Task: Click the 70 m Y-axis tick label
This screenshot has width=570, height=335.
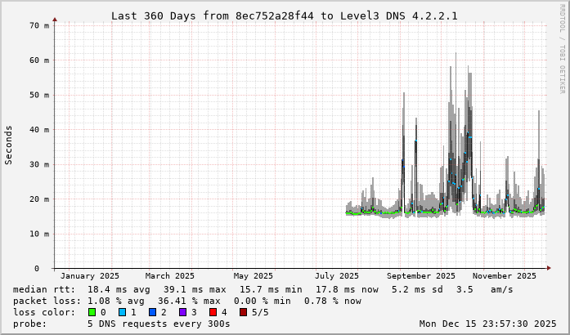Action: pyautogui.click(x=40, y=25)
